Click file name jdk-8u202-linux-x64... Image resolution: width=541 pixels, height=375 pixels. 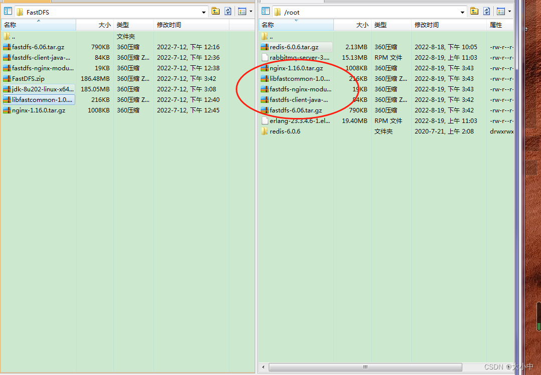point(43,89)
